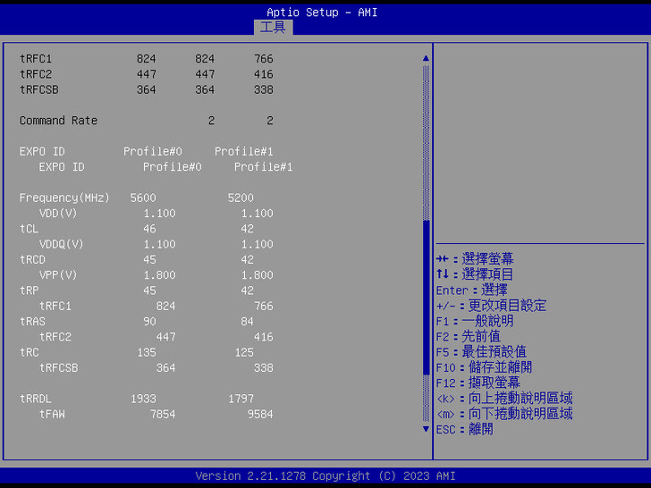
Task: Click the tCL value 46
Action: [x=149, y=229]
